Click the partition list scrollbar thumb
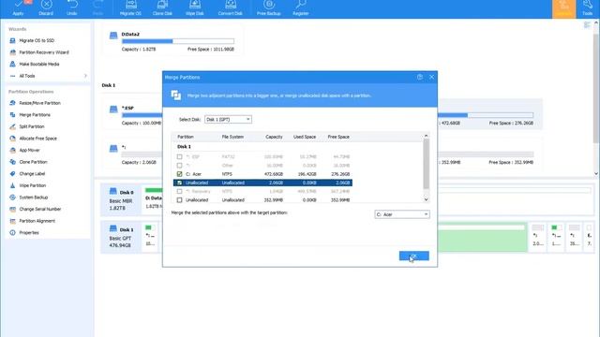 [x=426, y=164]
